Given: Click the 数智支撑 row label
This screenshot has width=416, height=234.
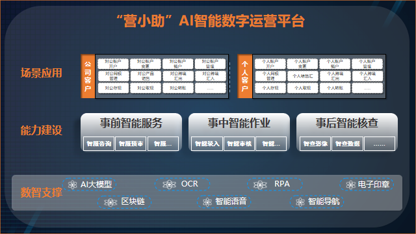Looking at the screenshot, I should 42,192.
